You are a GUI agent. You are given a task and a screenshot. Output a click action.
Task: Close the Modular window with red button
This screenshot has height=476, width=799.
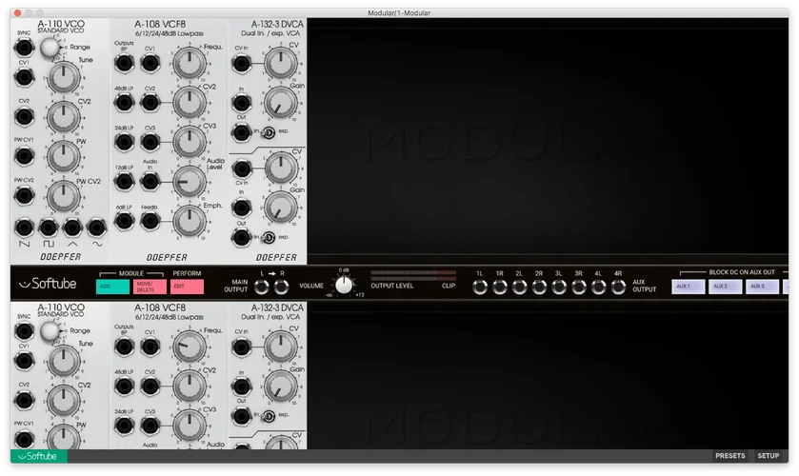pyautogui.click(x=17, y=12)
